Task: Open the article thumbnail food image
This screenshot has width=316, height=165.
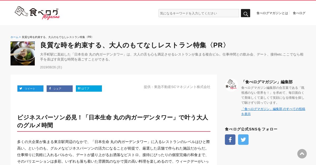Action: [x=23, y=53]
